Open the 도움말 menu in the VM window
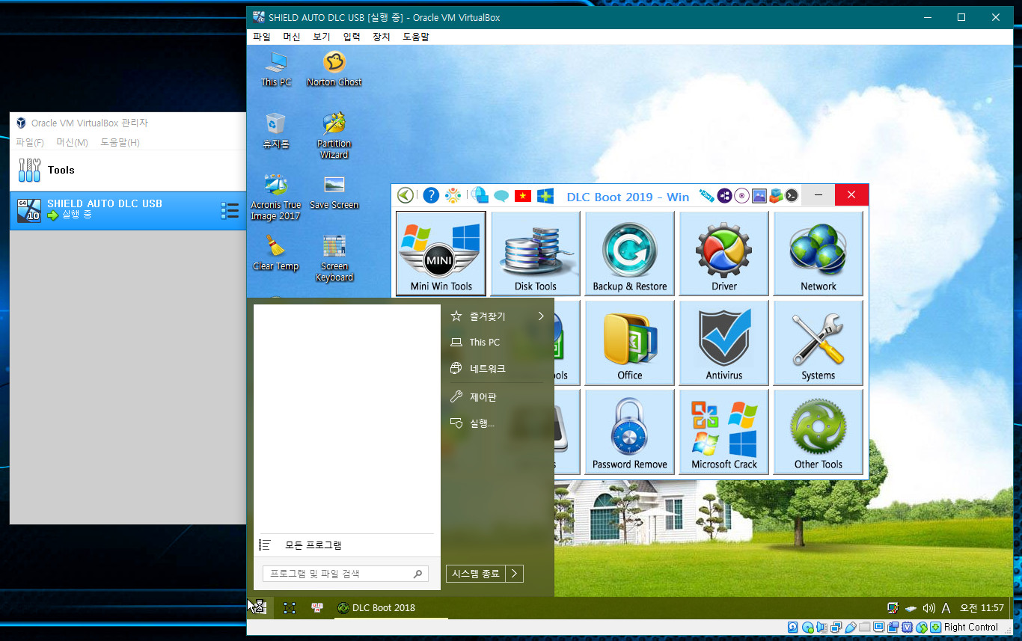Image resolution: width=1022 pixels, height=641 pixels. coord(416,37)
